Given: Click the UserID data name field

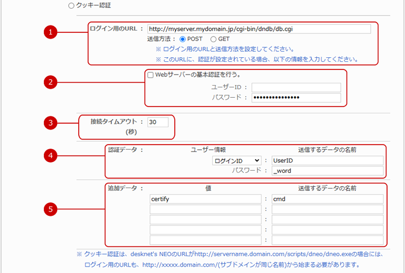Looking at the screenshot, I should pyautogui.click(x=327, y=161).
